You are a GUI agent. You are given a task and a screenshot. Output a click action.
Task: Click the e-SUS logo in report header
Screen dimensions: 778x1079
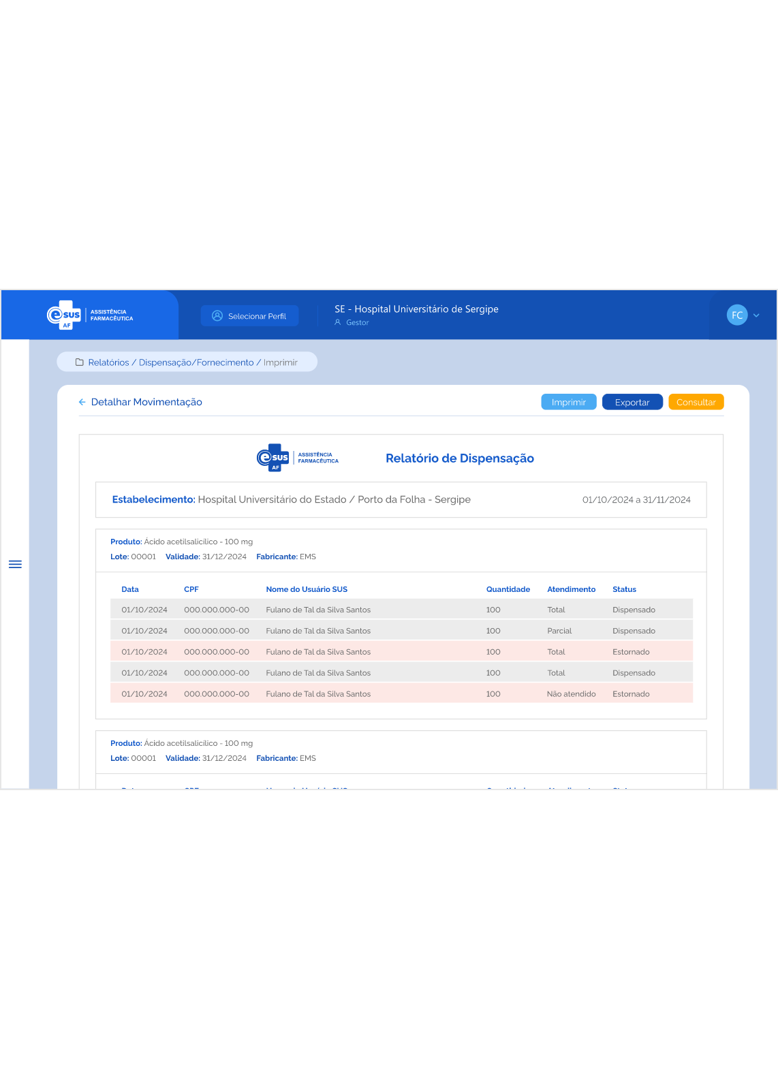297,458
